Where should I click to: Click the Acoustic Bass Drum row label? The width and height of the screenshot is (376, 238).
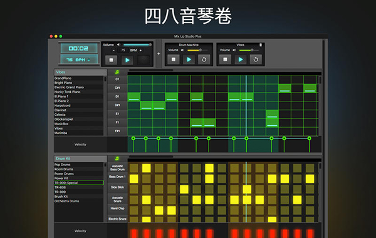coord(117,168)
